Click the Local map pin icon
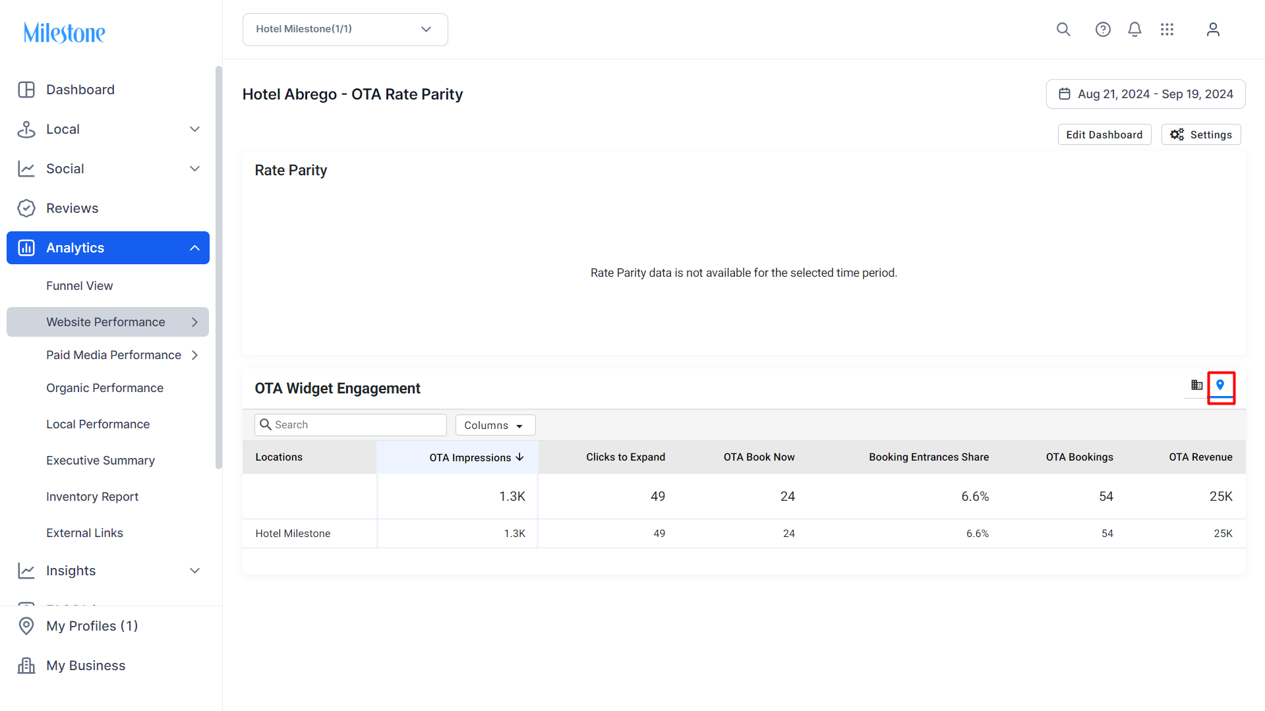Image resolution: width=1265 pixels, height=711 pixels. (x=26, y=129)
